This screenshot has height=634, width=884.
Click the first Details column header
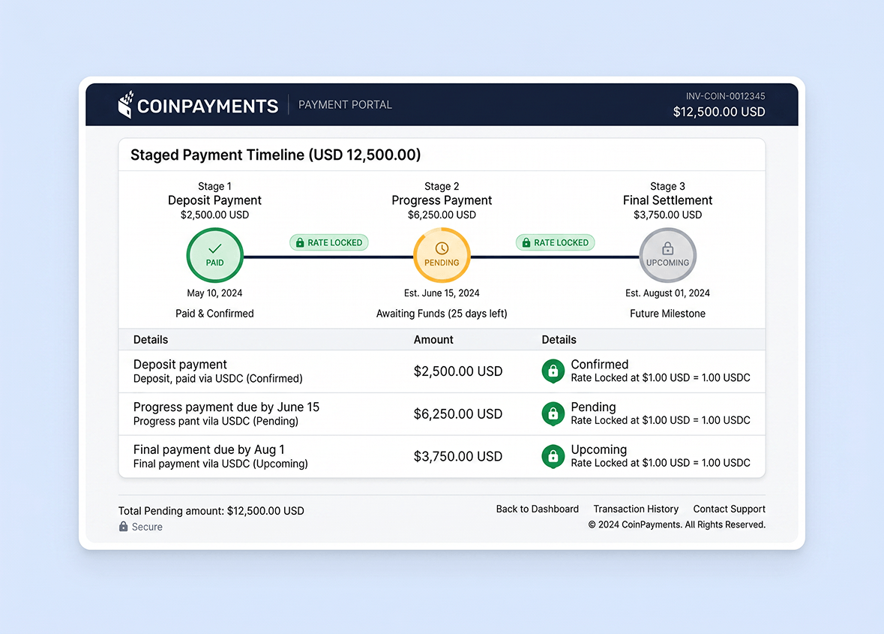pos(151,340)
